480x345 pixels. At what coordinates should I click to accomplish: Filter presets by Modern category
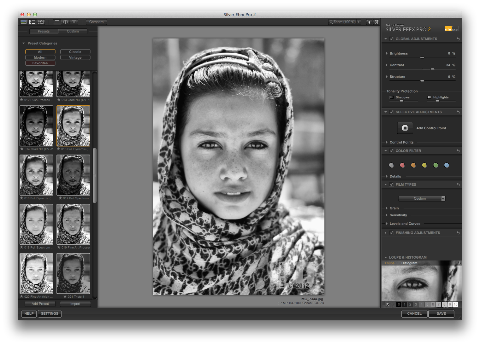[x=40, y=57]
